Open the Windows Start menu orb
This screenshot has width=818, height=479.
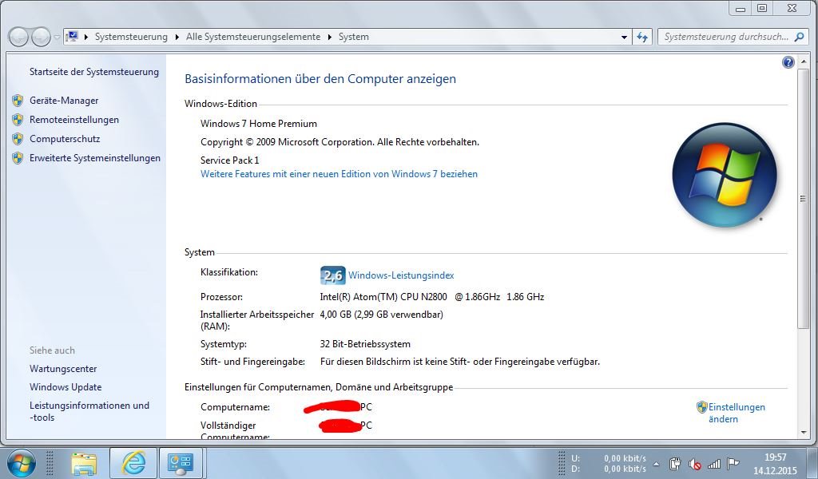pos(22,463)
